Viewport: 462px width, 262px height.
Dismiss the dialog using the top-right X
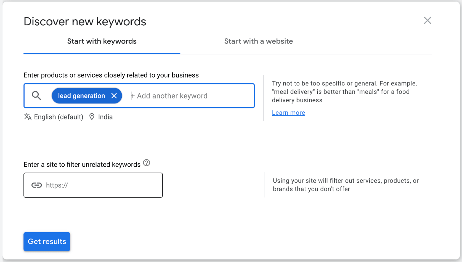427,20
